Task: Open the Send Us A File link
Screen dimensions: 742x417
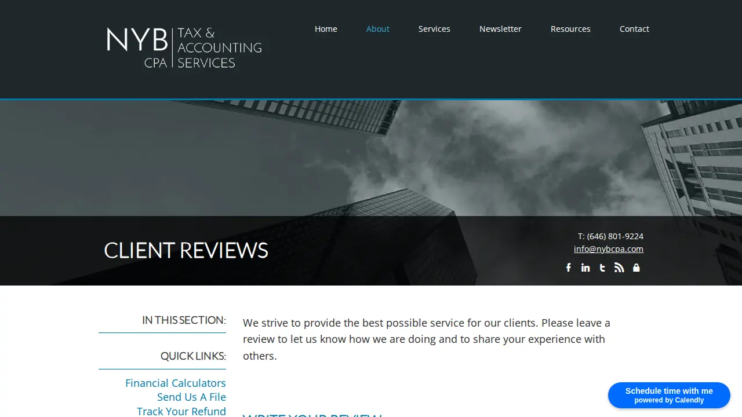Action: (191, 397)
